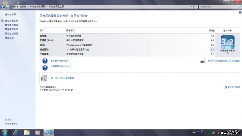Screen dimensions: 242x136
Task: Click the search magnifier icon
Action: [239, 7]
